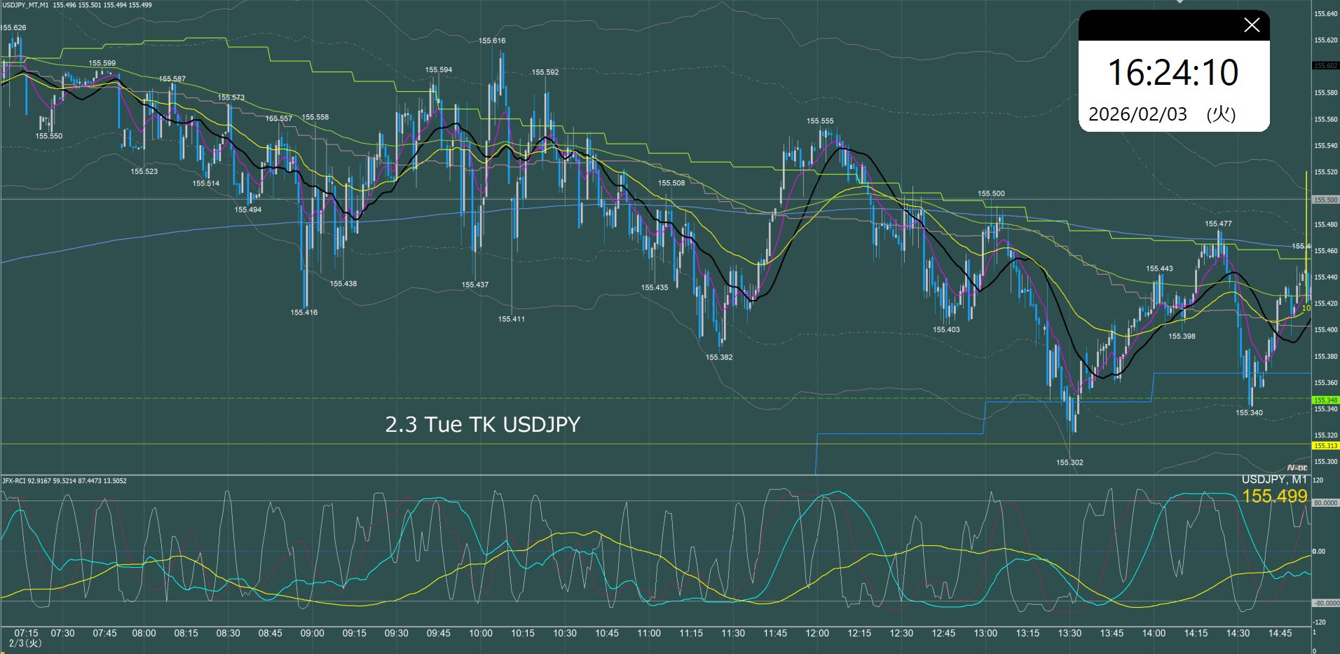Click the 2/3(火) date on time axis

[x=25, y=643]
